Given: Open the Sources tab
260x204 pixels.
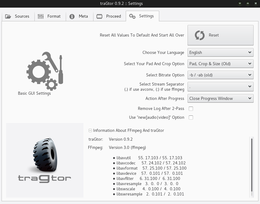Looking at the screenshot, I should [x=18, y=16].
